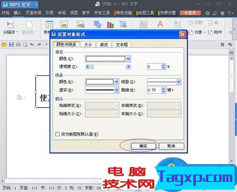This screenshot has height=192, width=237.
Task: Click the transparency percent input field
Action: pyautogui.click(x=154, y=67)
